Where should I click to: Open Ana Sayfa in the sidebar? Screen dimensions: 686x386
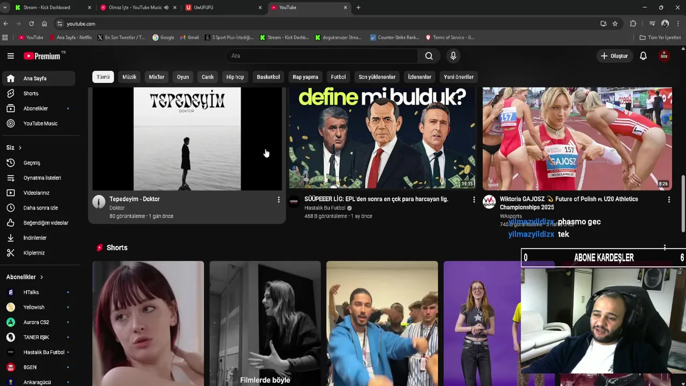(38, 78)
